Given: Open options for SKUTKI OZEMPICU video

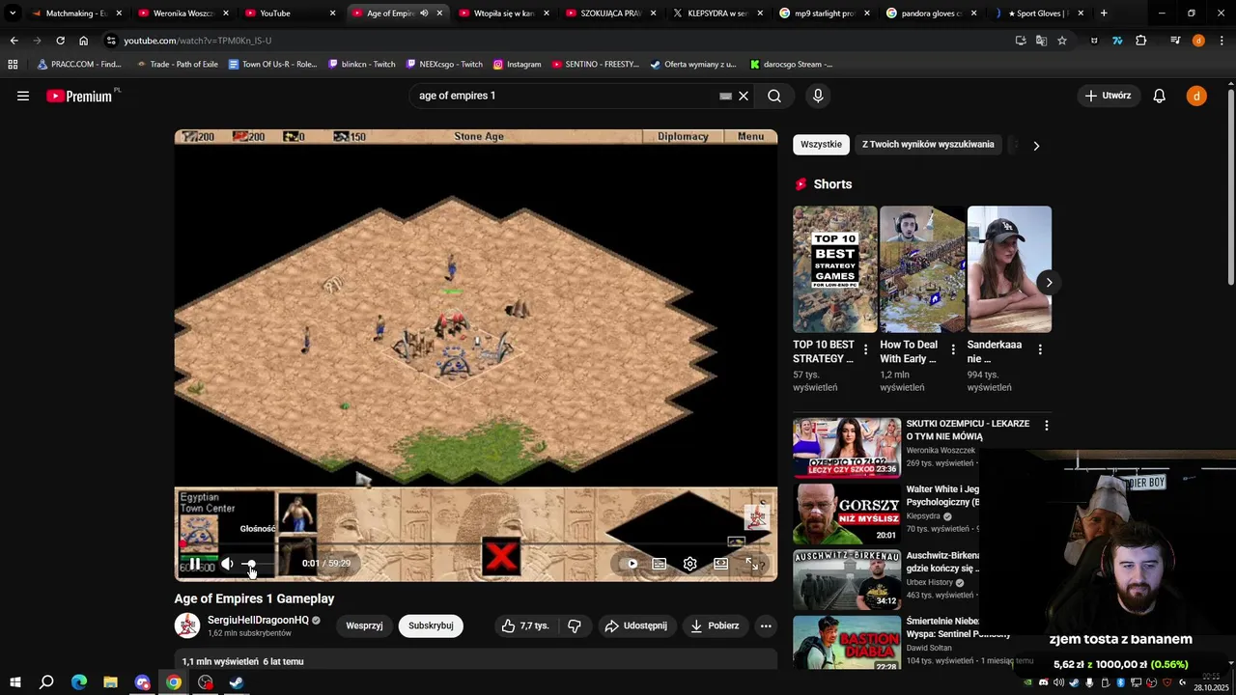Looking at the screenshot, I should click(1046, 425).
